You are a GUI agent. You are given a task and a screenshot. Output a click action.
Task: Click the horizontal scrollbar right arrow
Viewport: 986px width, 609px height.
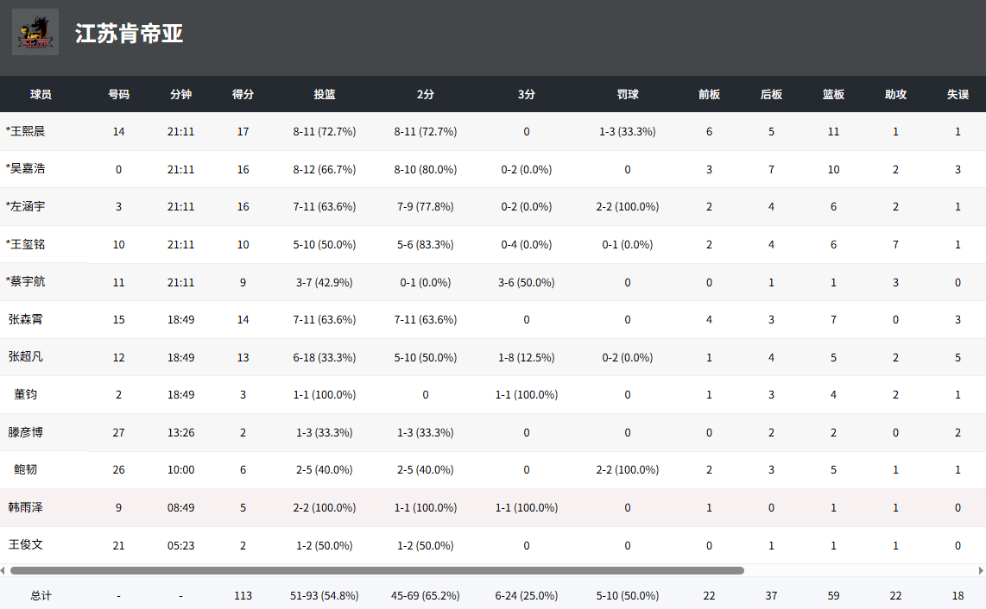tap(981, 570)
